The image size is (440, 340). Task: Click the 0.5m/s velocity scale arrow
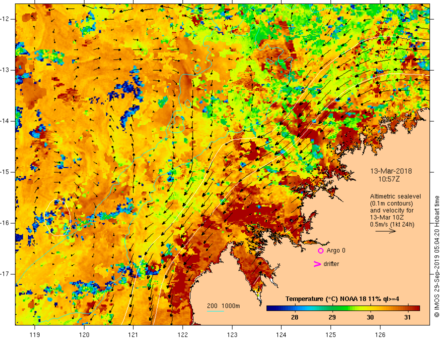[x=385, y=231]
